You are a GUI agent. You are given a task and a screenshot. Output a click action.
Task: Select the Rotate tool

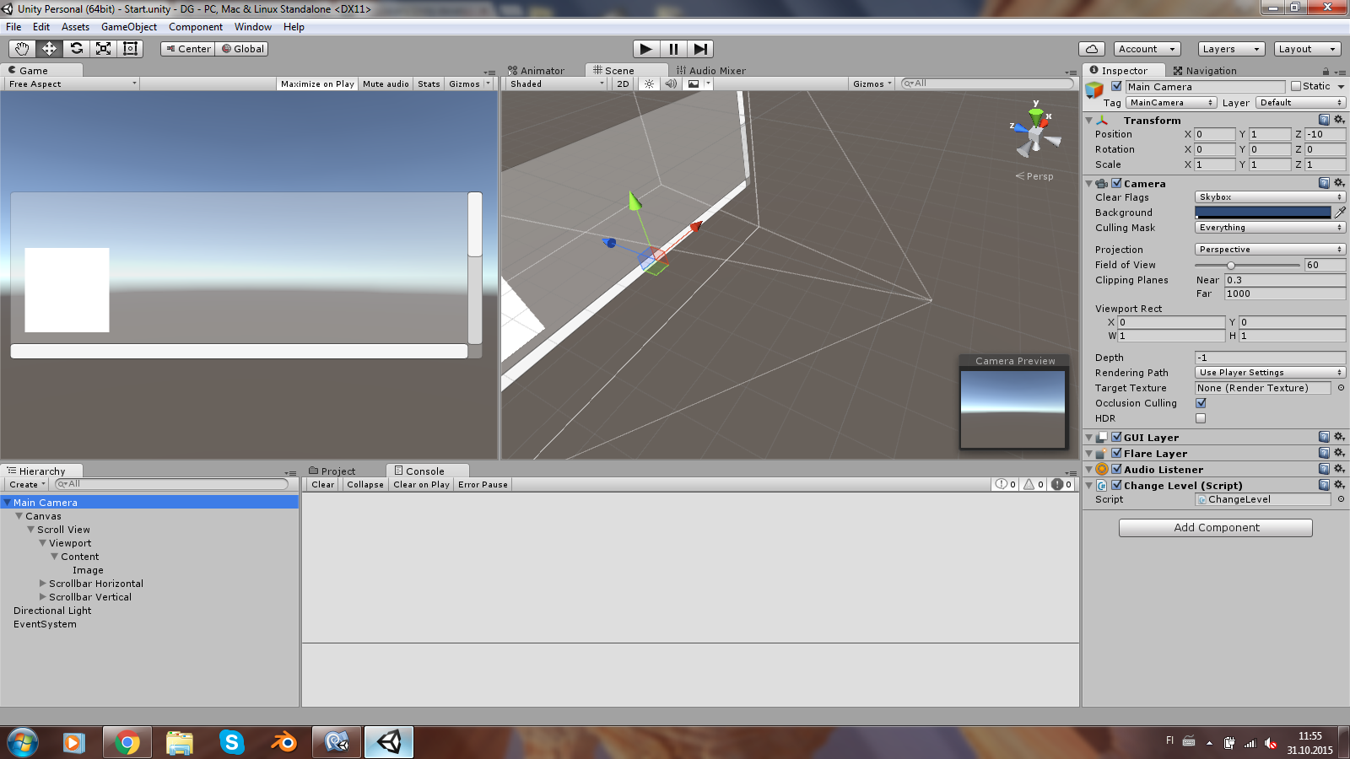coord(76,49)
